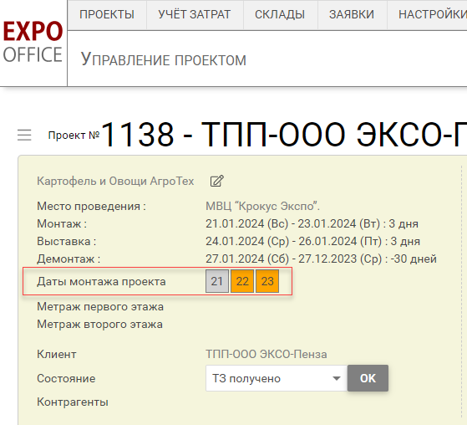This screenshot has height=425, width=467.
Task: Click the Монтаж dates 21.01.2024 - 23.01.2024
Action: coord(312,223)
